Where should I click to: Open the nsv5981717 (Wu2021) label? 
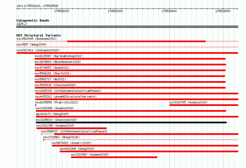(50, 79)
